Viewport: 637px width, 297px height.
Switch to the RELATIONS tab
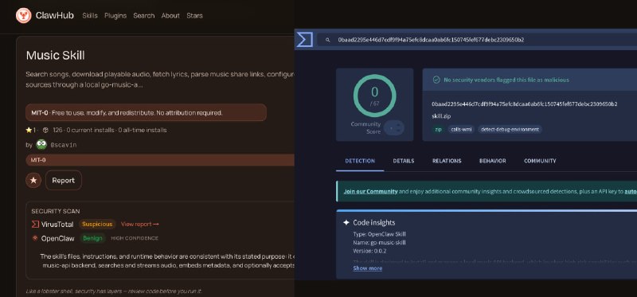pyautogui.click(x=447, y=161)
